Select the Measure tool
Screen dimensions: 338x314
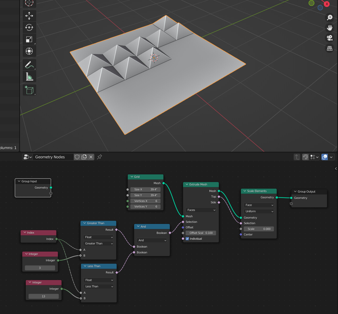point(29,76)
